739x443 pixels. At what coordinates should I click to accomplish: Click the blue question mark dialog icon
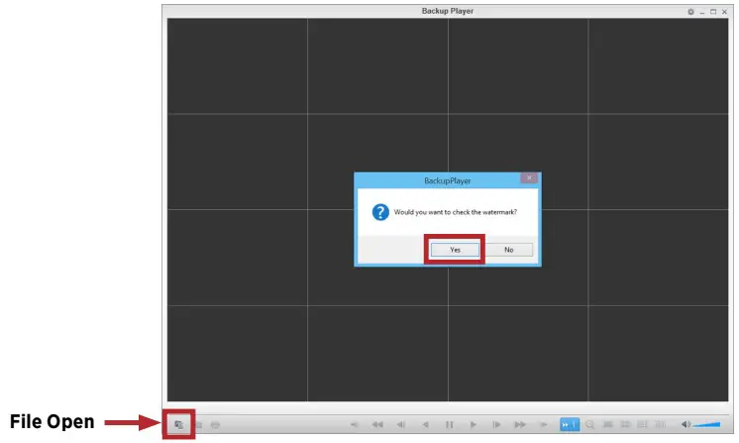(380, 212)
